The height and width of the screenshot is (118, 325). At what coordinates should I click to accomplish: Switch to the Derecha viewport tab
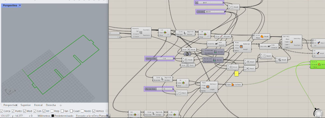click(x=51, y=105)
